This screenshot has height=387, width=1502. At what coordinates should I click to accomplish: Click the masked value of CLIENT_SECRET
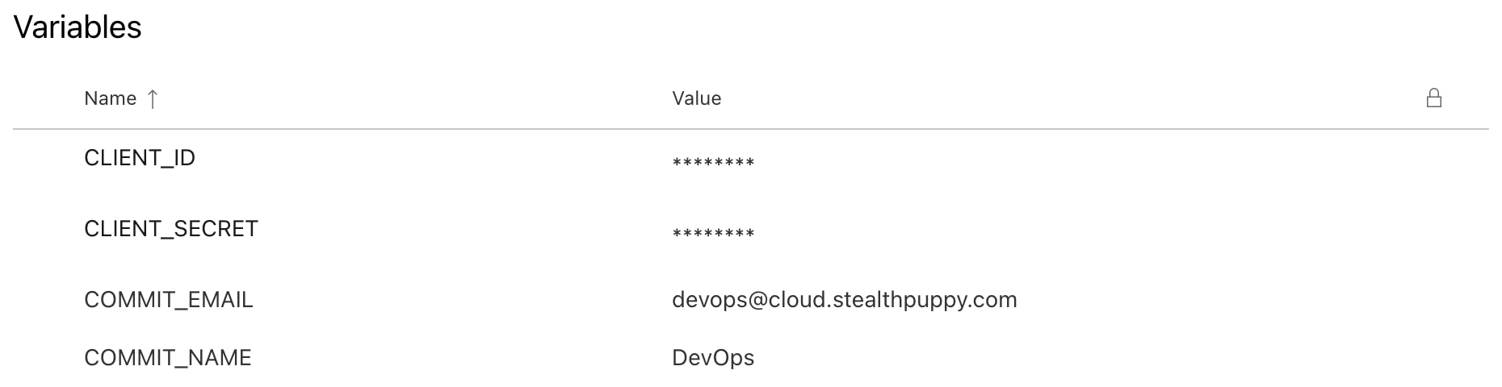(x=713, y=234)
